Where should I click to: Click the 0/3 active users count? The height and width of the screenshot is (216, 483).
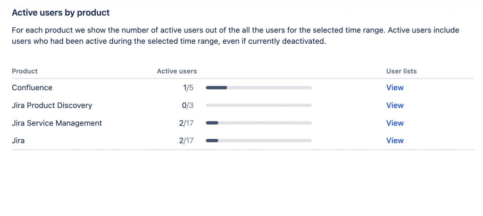pyautogui.click(x=188, y=105)
